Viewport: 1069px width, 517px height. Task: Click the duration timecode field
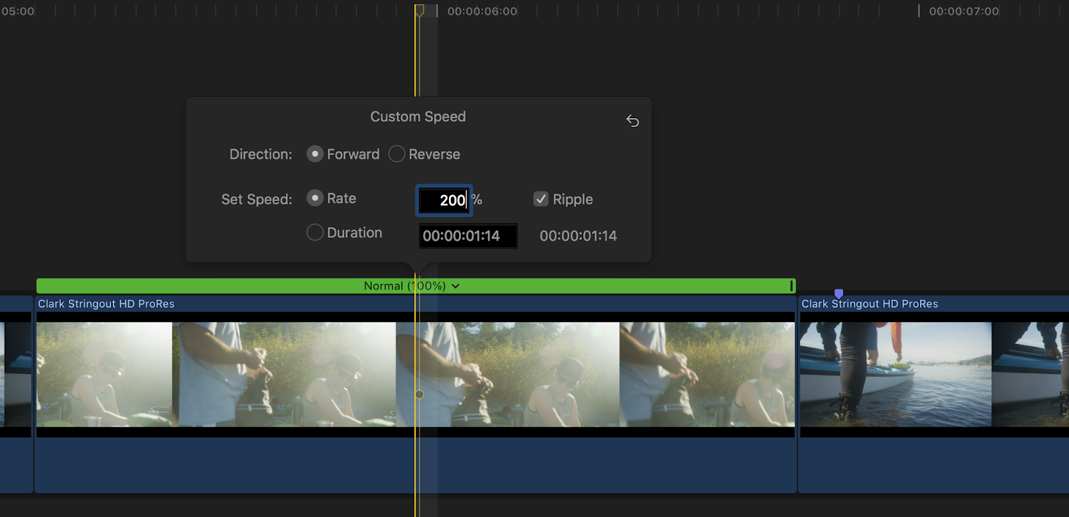tap(467, 236)
